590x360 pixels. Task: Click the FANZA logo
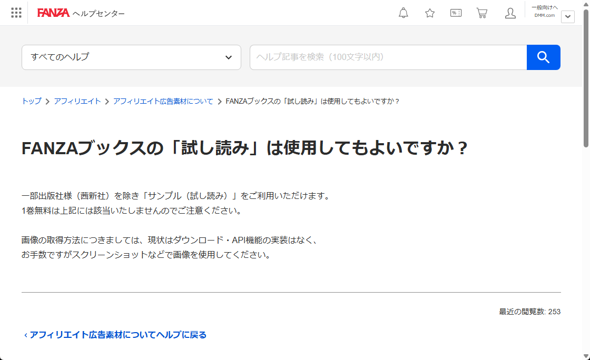point(53,13)
